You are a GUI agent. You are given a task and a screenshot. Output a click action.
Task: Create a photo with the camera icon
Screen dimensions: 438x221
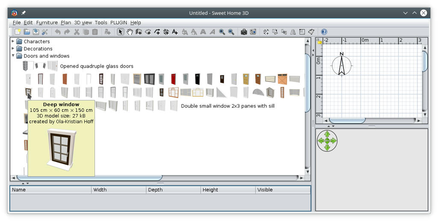pos(244,32)
